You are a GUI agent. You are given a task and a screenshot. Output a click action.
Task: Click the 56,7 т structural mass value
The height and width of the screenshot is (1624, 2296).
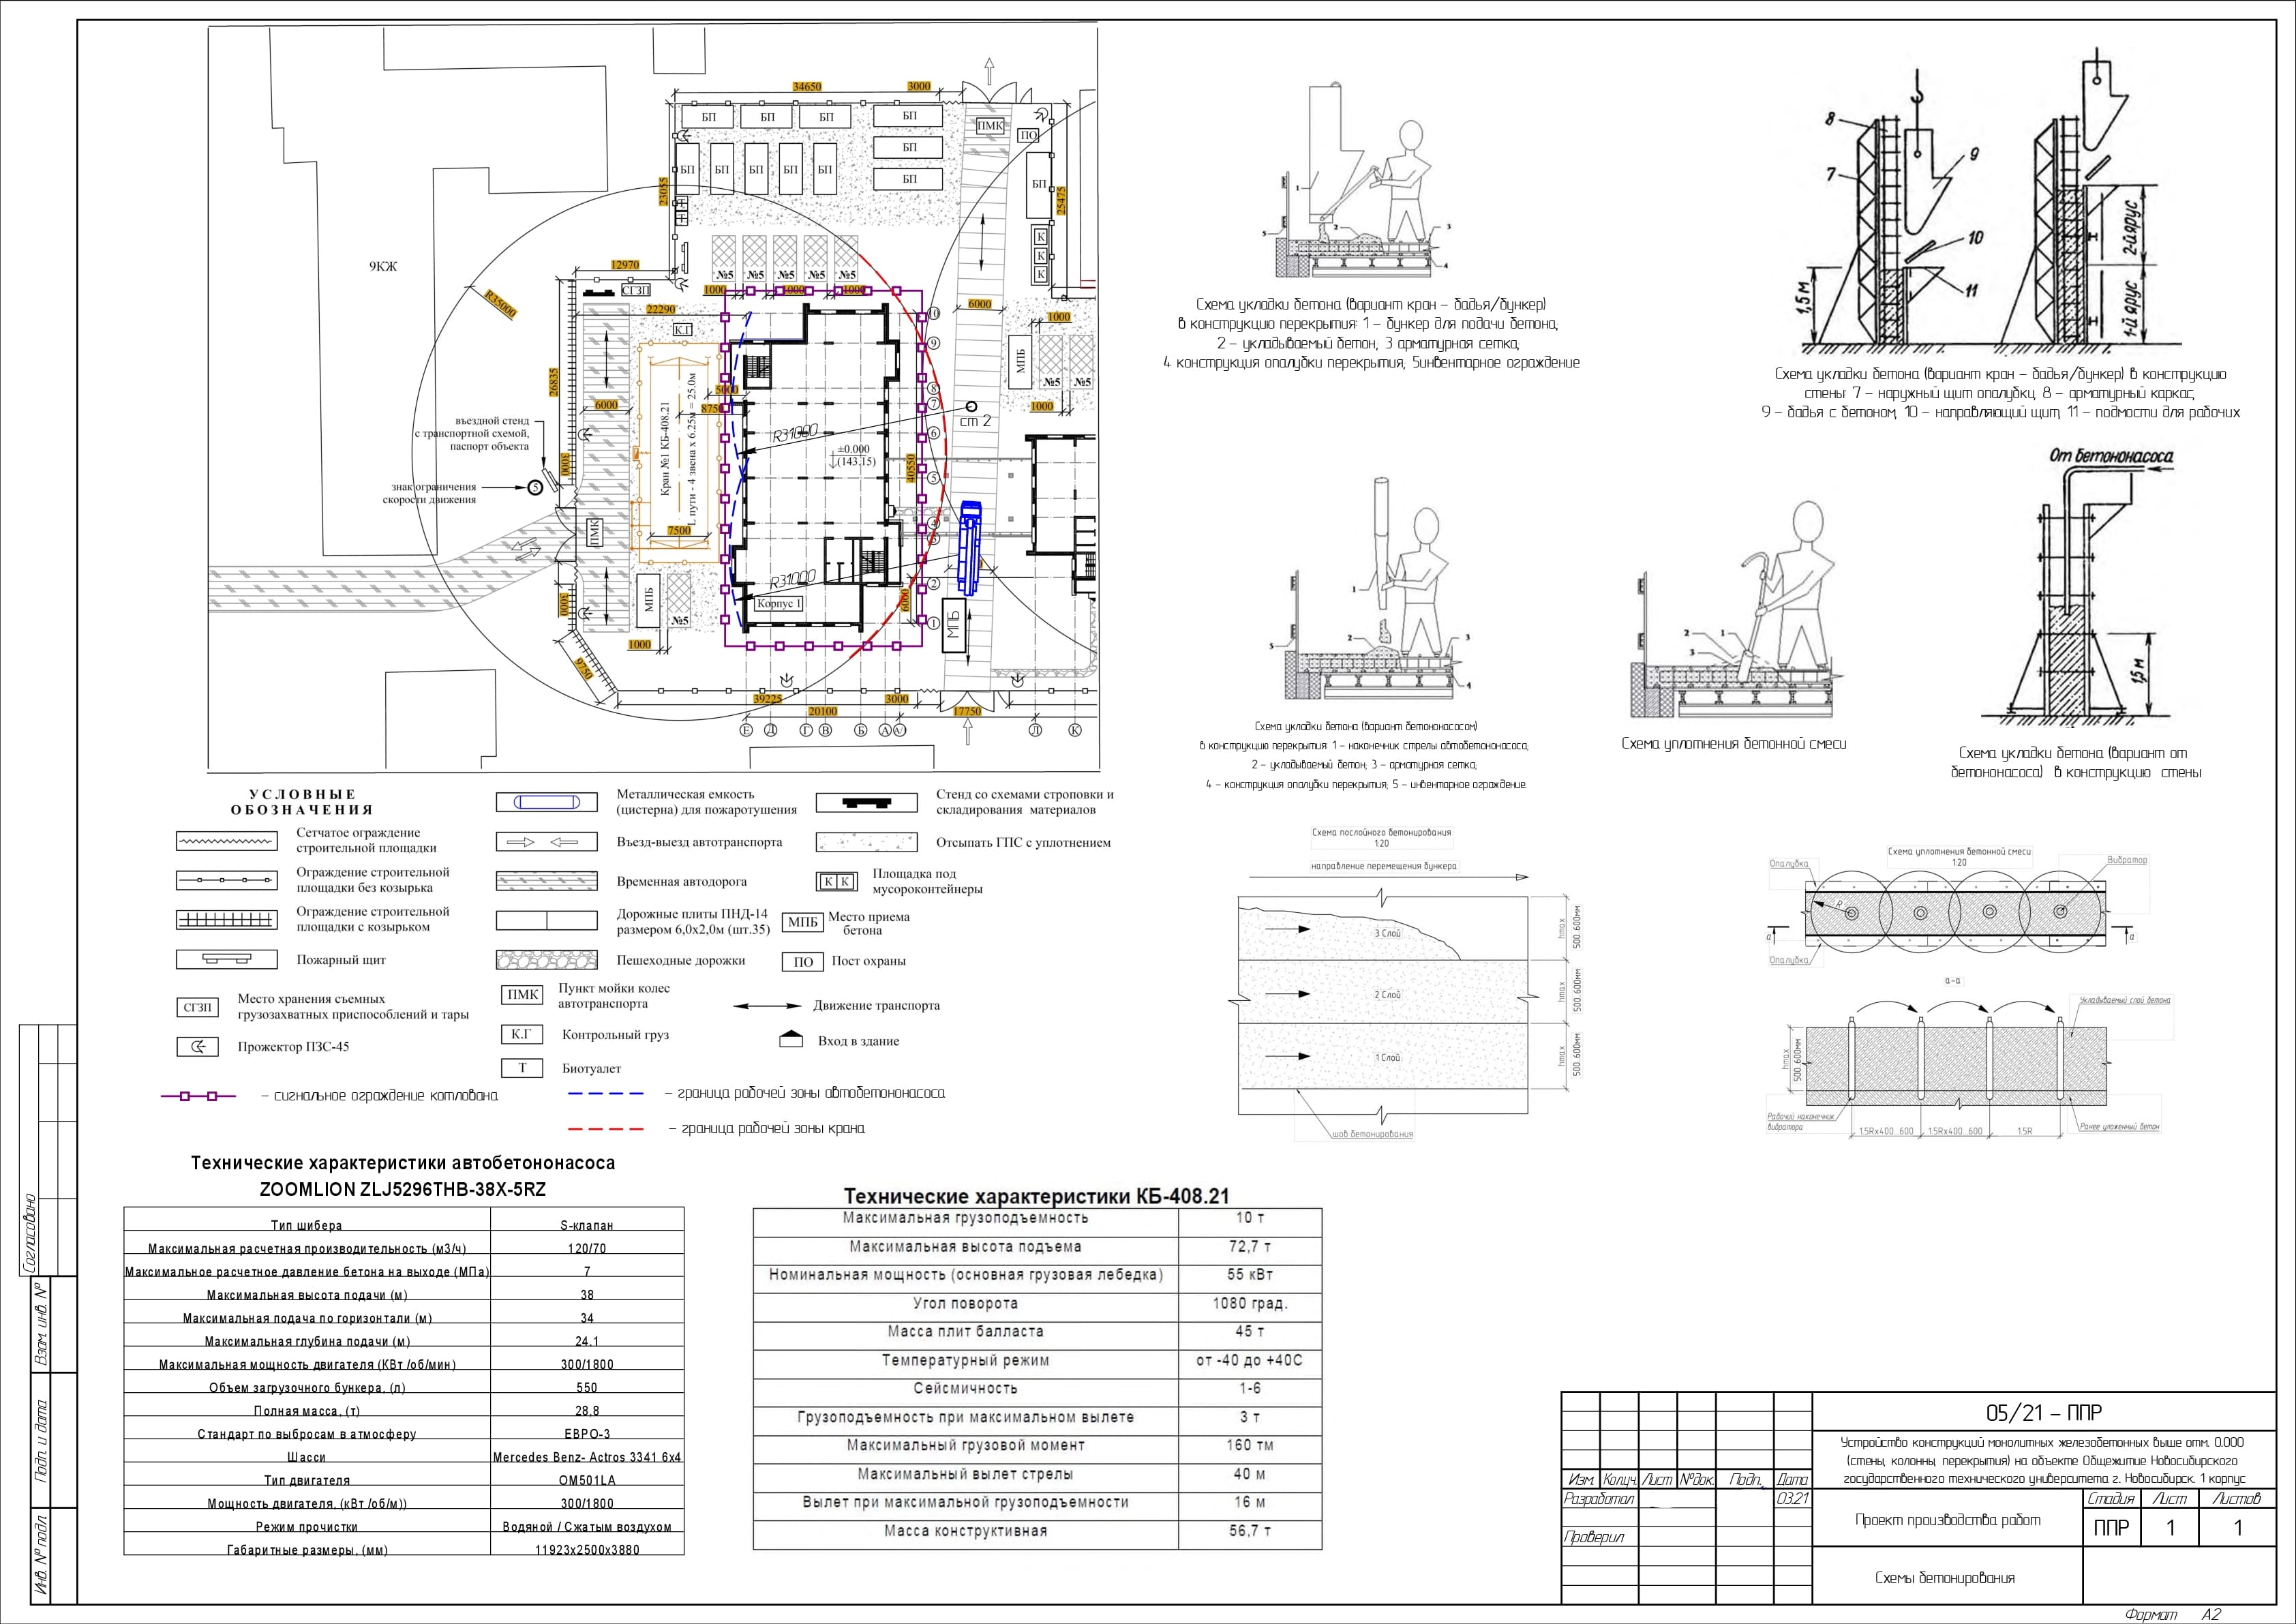click(x=1250, y=1531)
